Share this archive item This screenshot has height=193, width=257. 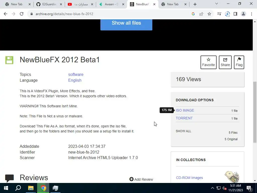click(225, 62)
